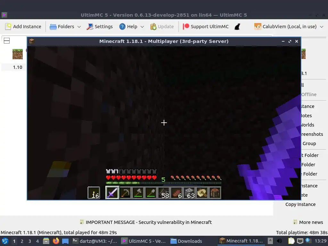
Task: Click the UltimMC title bar app icon
Action: pos(4,15)
